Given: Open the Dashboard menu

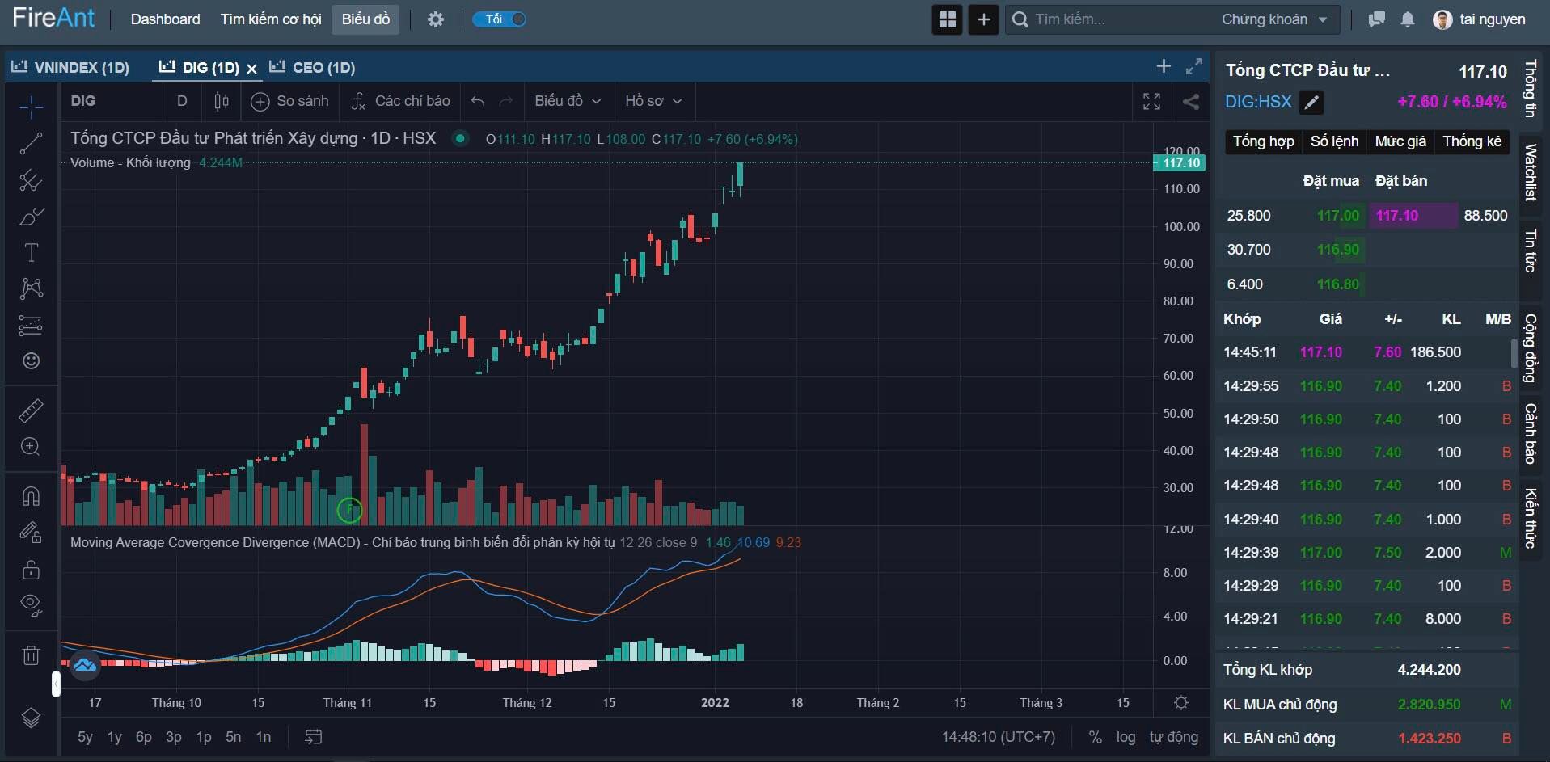Looking at the screenshot, I should [x=165, y=19].
